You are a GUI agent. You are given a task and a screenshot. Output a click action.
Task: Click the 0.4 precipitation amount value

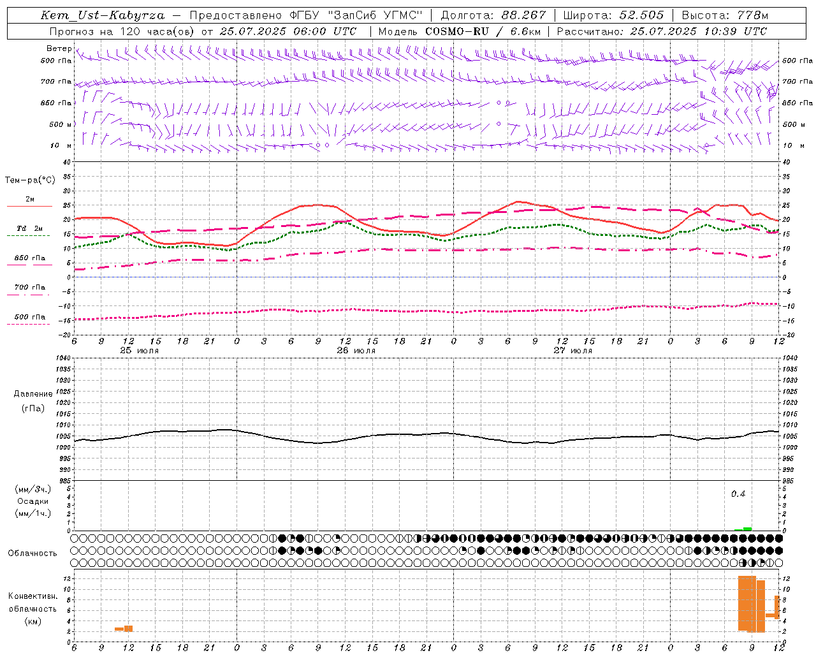tap(738, 494)
